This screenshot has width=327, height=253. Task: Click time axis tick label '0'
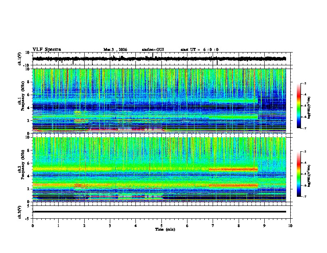(33, 226)
